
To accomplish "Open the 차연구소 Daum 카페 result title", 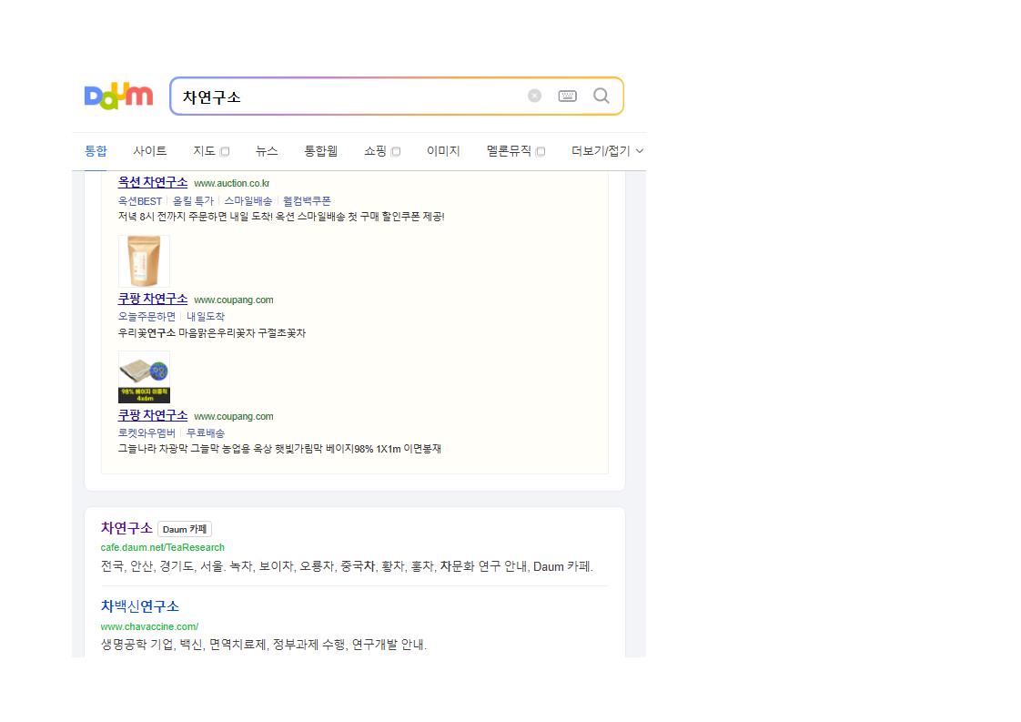I will [126, 528].
